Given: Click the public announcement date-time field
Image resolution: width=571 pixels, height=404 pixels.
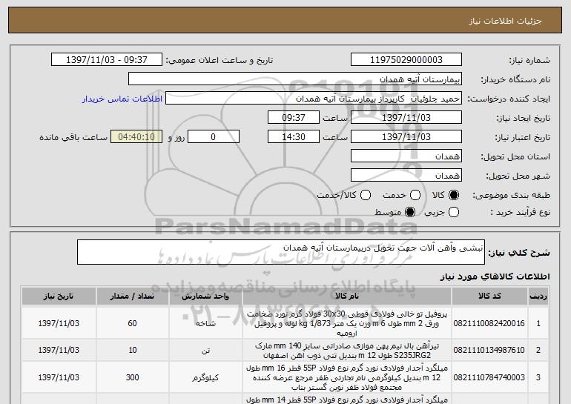Looking at the screenshot, I should 107,60.
